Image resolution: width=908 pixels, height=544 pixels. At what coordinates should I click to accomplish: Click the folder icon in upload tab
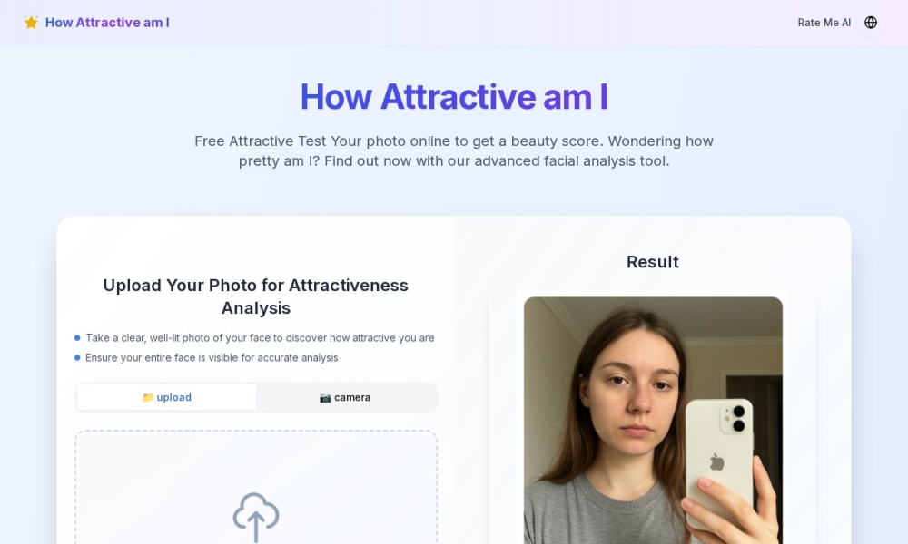pyautogui.click(x=148, y=398)
